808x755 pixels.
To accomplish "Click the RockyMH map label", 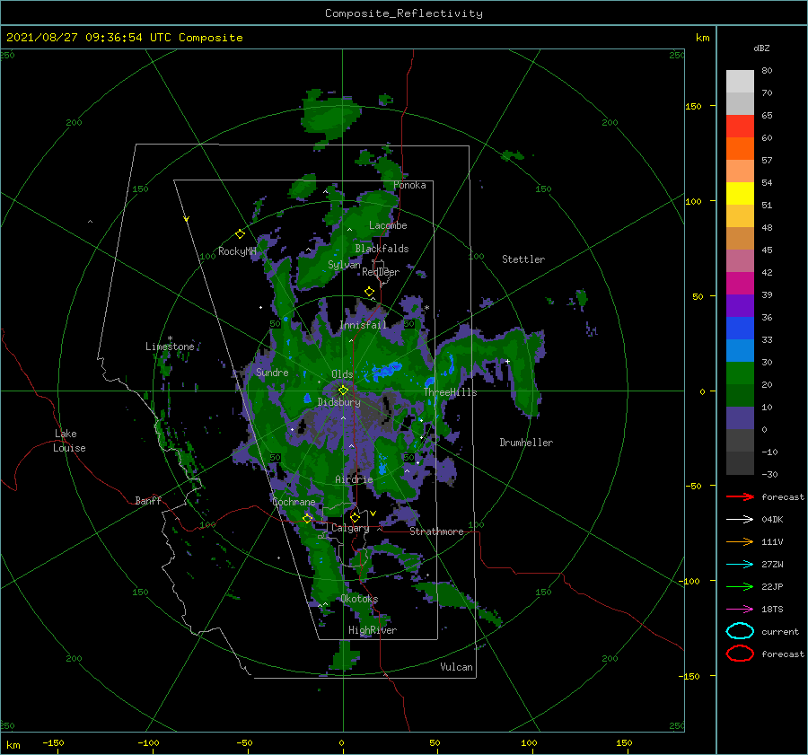I will tap(237, 251).
